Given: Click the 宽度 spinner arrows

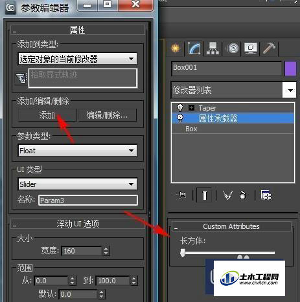Looking at the screenshot, I should (106, 251).
